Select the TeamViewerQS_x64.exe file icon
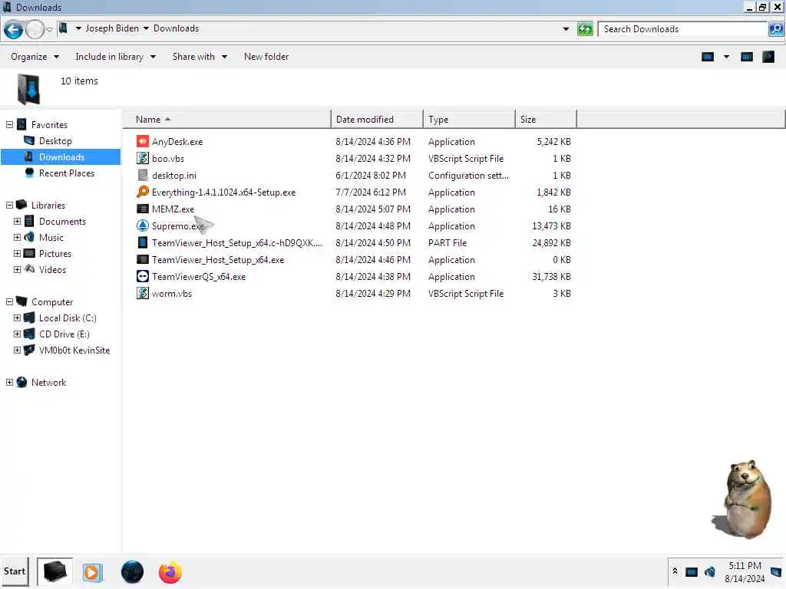 pos(143,276)
